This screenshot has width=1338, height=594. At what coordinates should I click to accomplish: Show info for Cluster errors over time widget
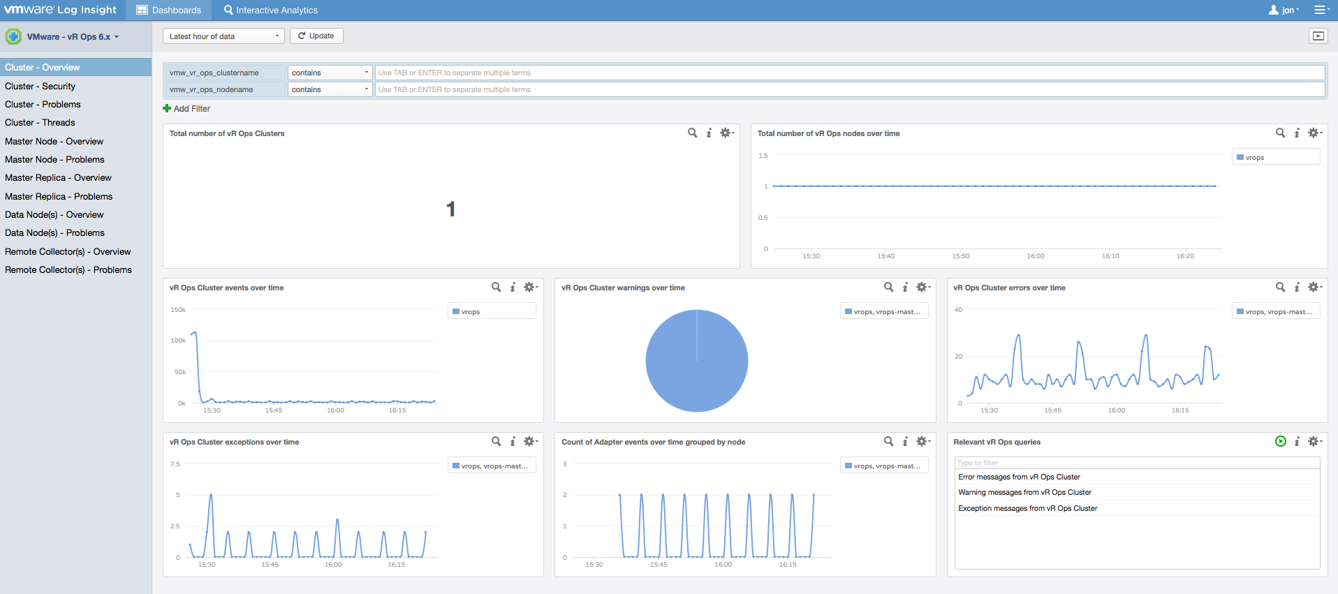pos(1297,287)
